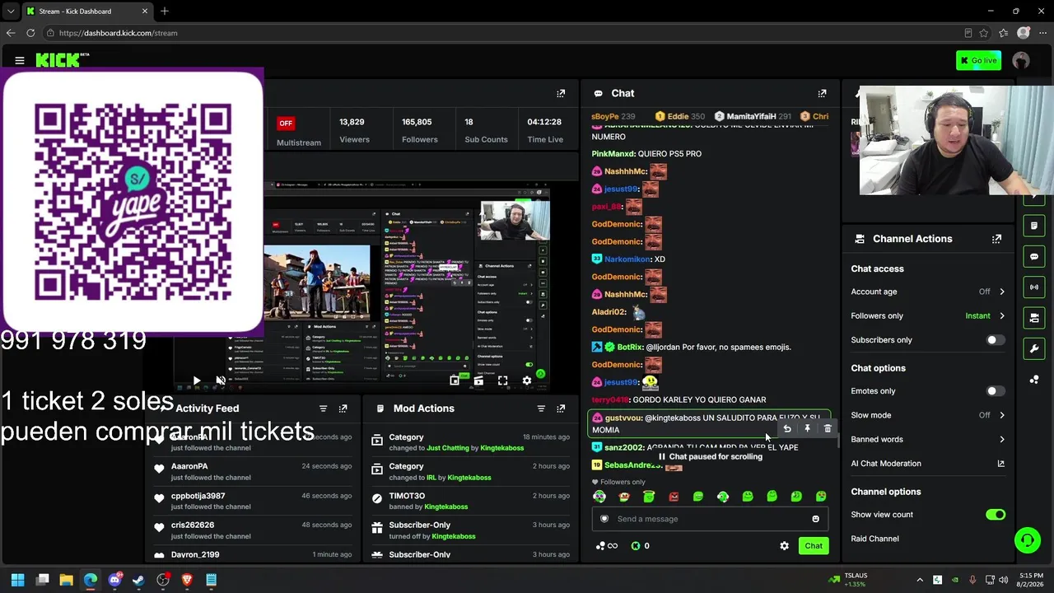Viewport: 1054px width, 593px height.
Task: Unmute the stream preview audio
Action: point(221,381)
